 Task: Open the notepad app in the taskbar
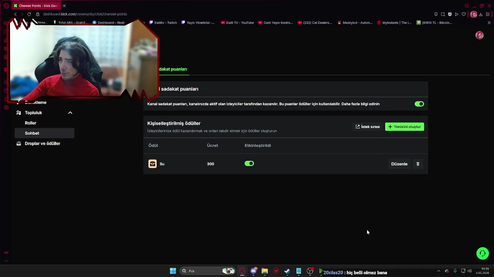coord(299,271)
